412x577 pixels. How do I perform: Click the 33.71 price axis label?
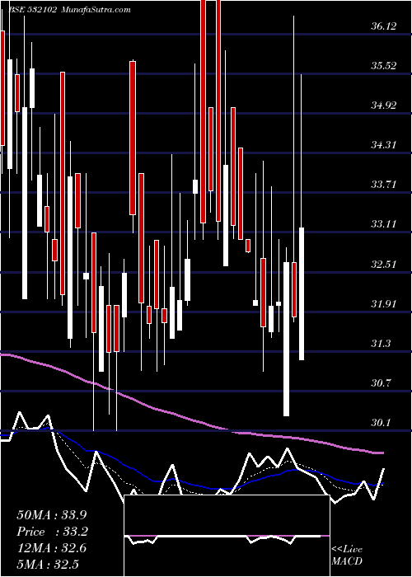pos(384,185)
